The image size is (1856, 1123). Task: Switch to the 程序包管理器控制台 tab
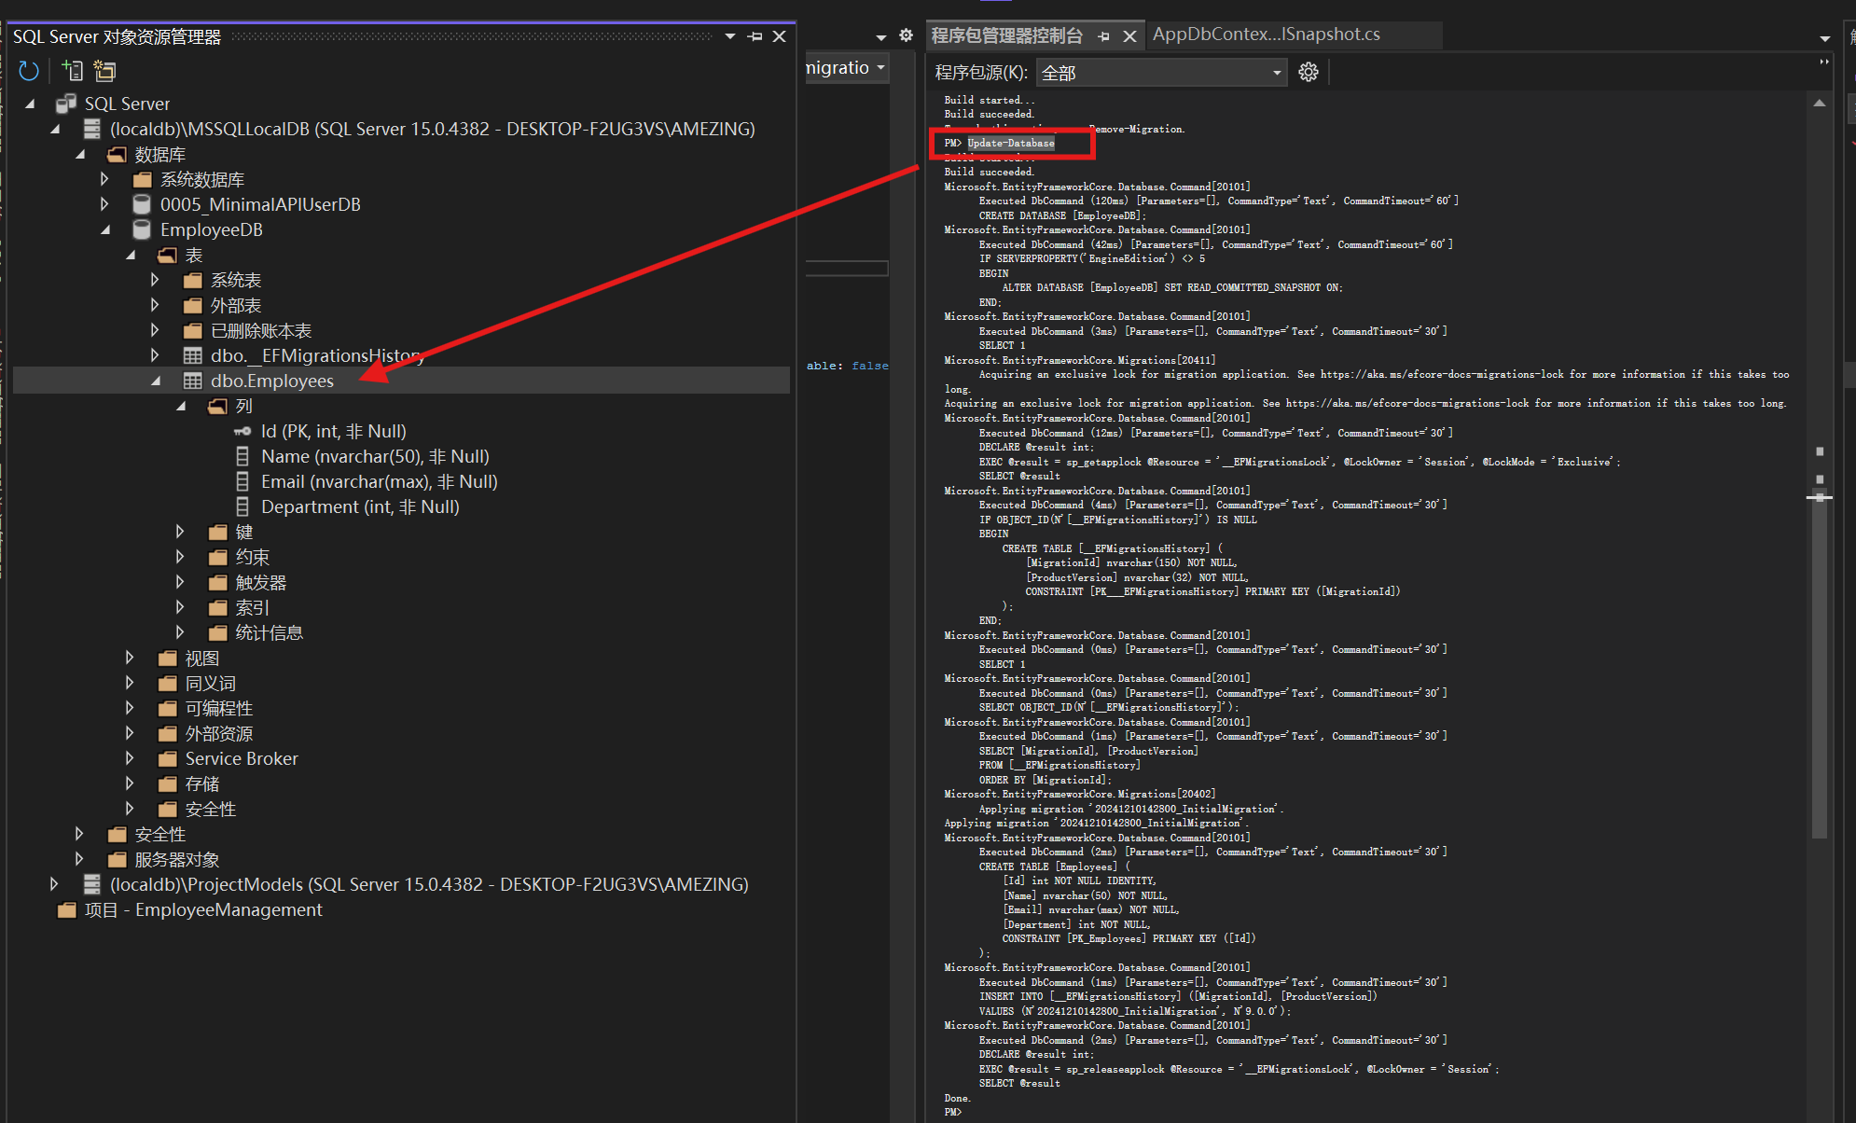(x=1006, y=35)
